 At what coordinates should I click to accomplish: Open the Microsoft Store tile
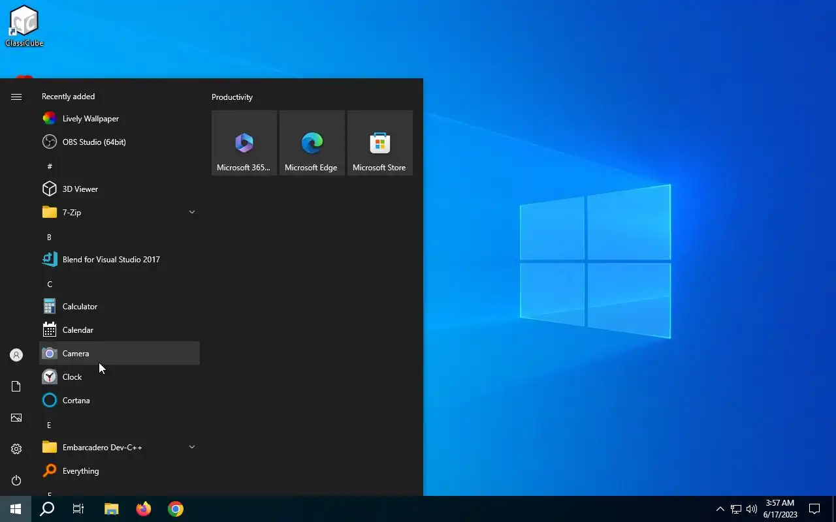click(x=380, y=143)
